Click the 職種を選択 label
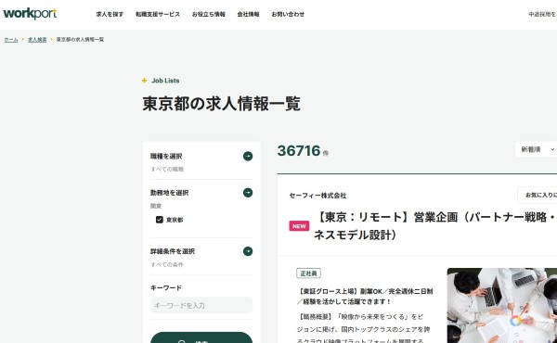The height and width of the screenshot is (343, 557). point(166,156)
